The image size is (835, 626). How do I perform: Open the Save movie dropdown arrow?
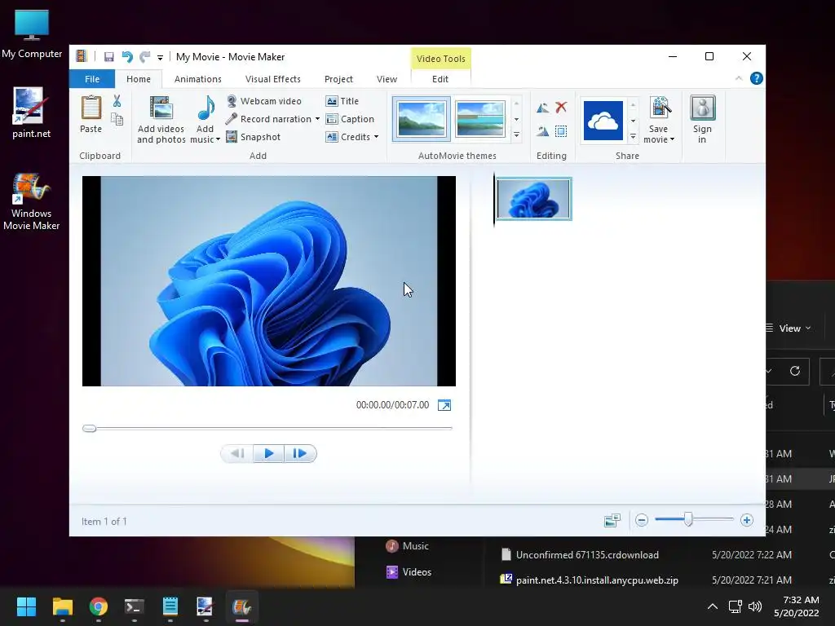tap(672, 139)
